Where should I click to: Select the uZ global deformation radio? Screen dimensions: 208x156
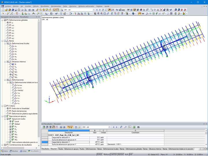[x=8, y=31]
